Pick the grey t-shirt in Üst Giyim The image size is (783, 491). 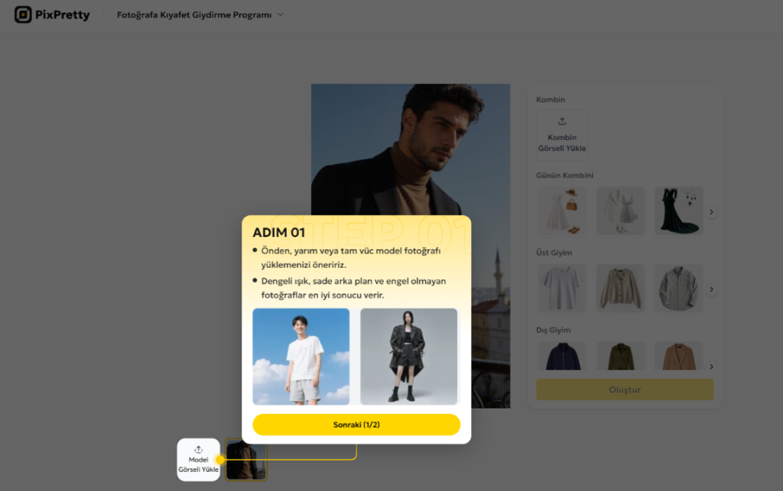coord(562,288)
